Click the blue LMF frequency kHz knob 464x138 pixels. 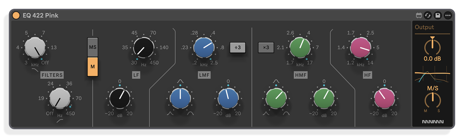(x=204, y=48)
